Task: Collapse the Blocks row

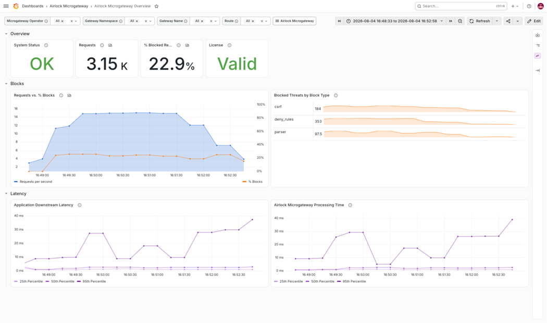Action: (x=6, y=84)
